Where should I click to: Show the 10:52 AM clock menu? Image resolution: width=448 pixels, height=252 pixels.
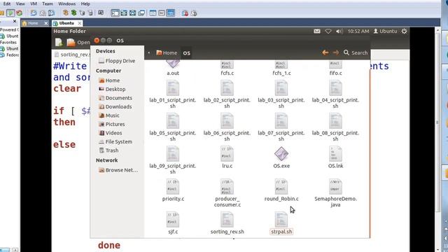tap(358, 31)
